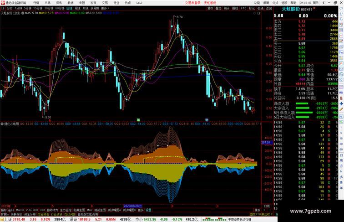This screenshot has width=344, height=222.
Task: Expand 更多 indicator tabs at bottom
Action: click(x=141, y=210)
